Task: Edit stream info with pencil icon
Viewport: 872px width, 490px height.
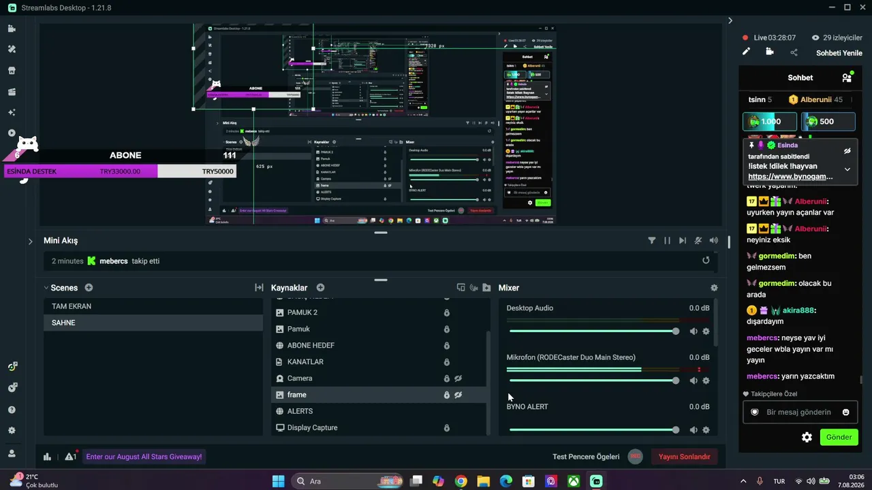Action: coord(746,52)
